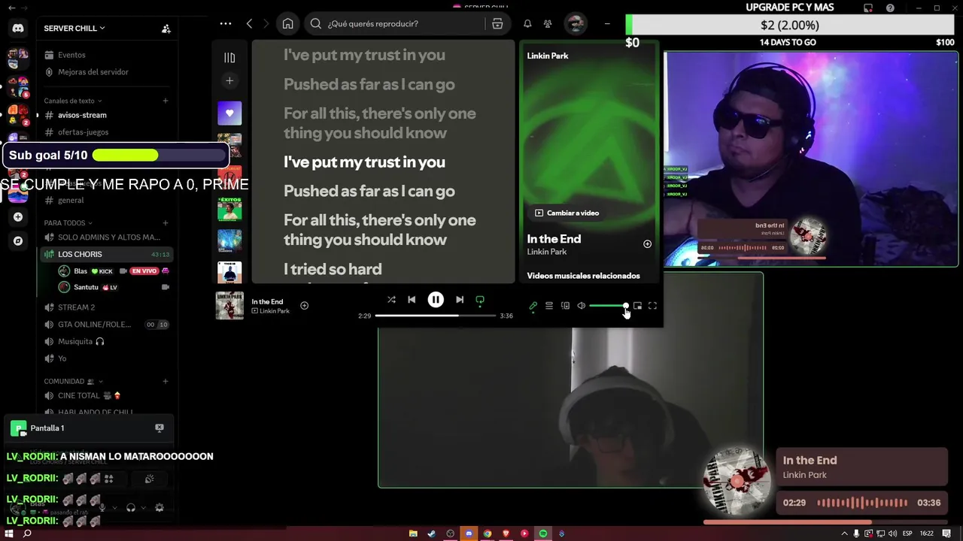Go back with Spotify back arrow

click(x=249, y=23)
